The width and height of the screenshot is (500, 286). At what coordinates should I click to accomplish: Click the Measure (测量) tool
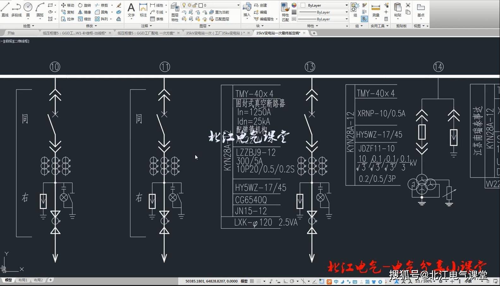click(x=376, y=10)
